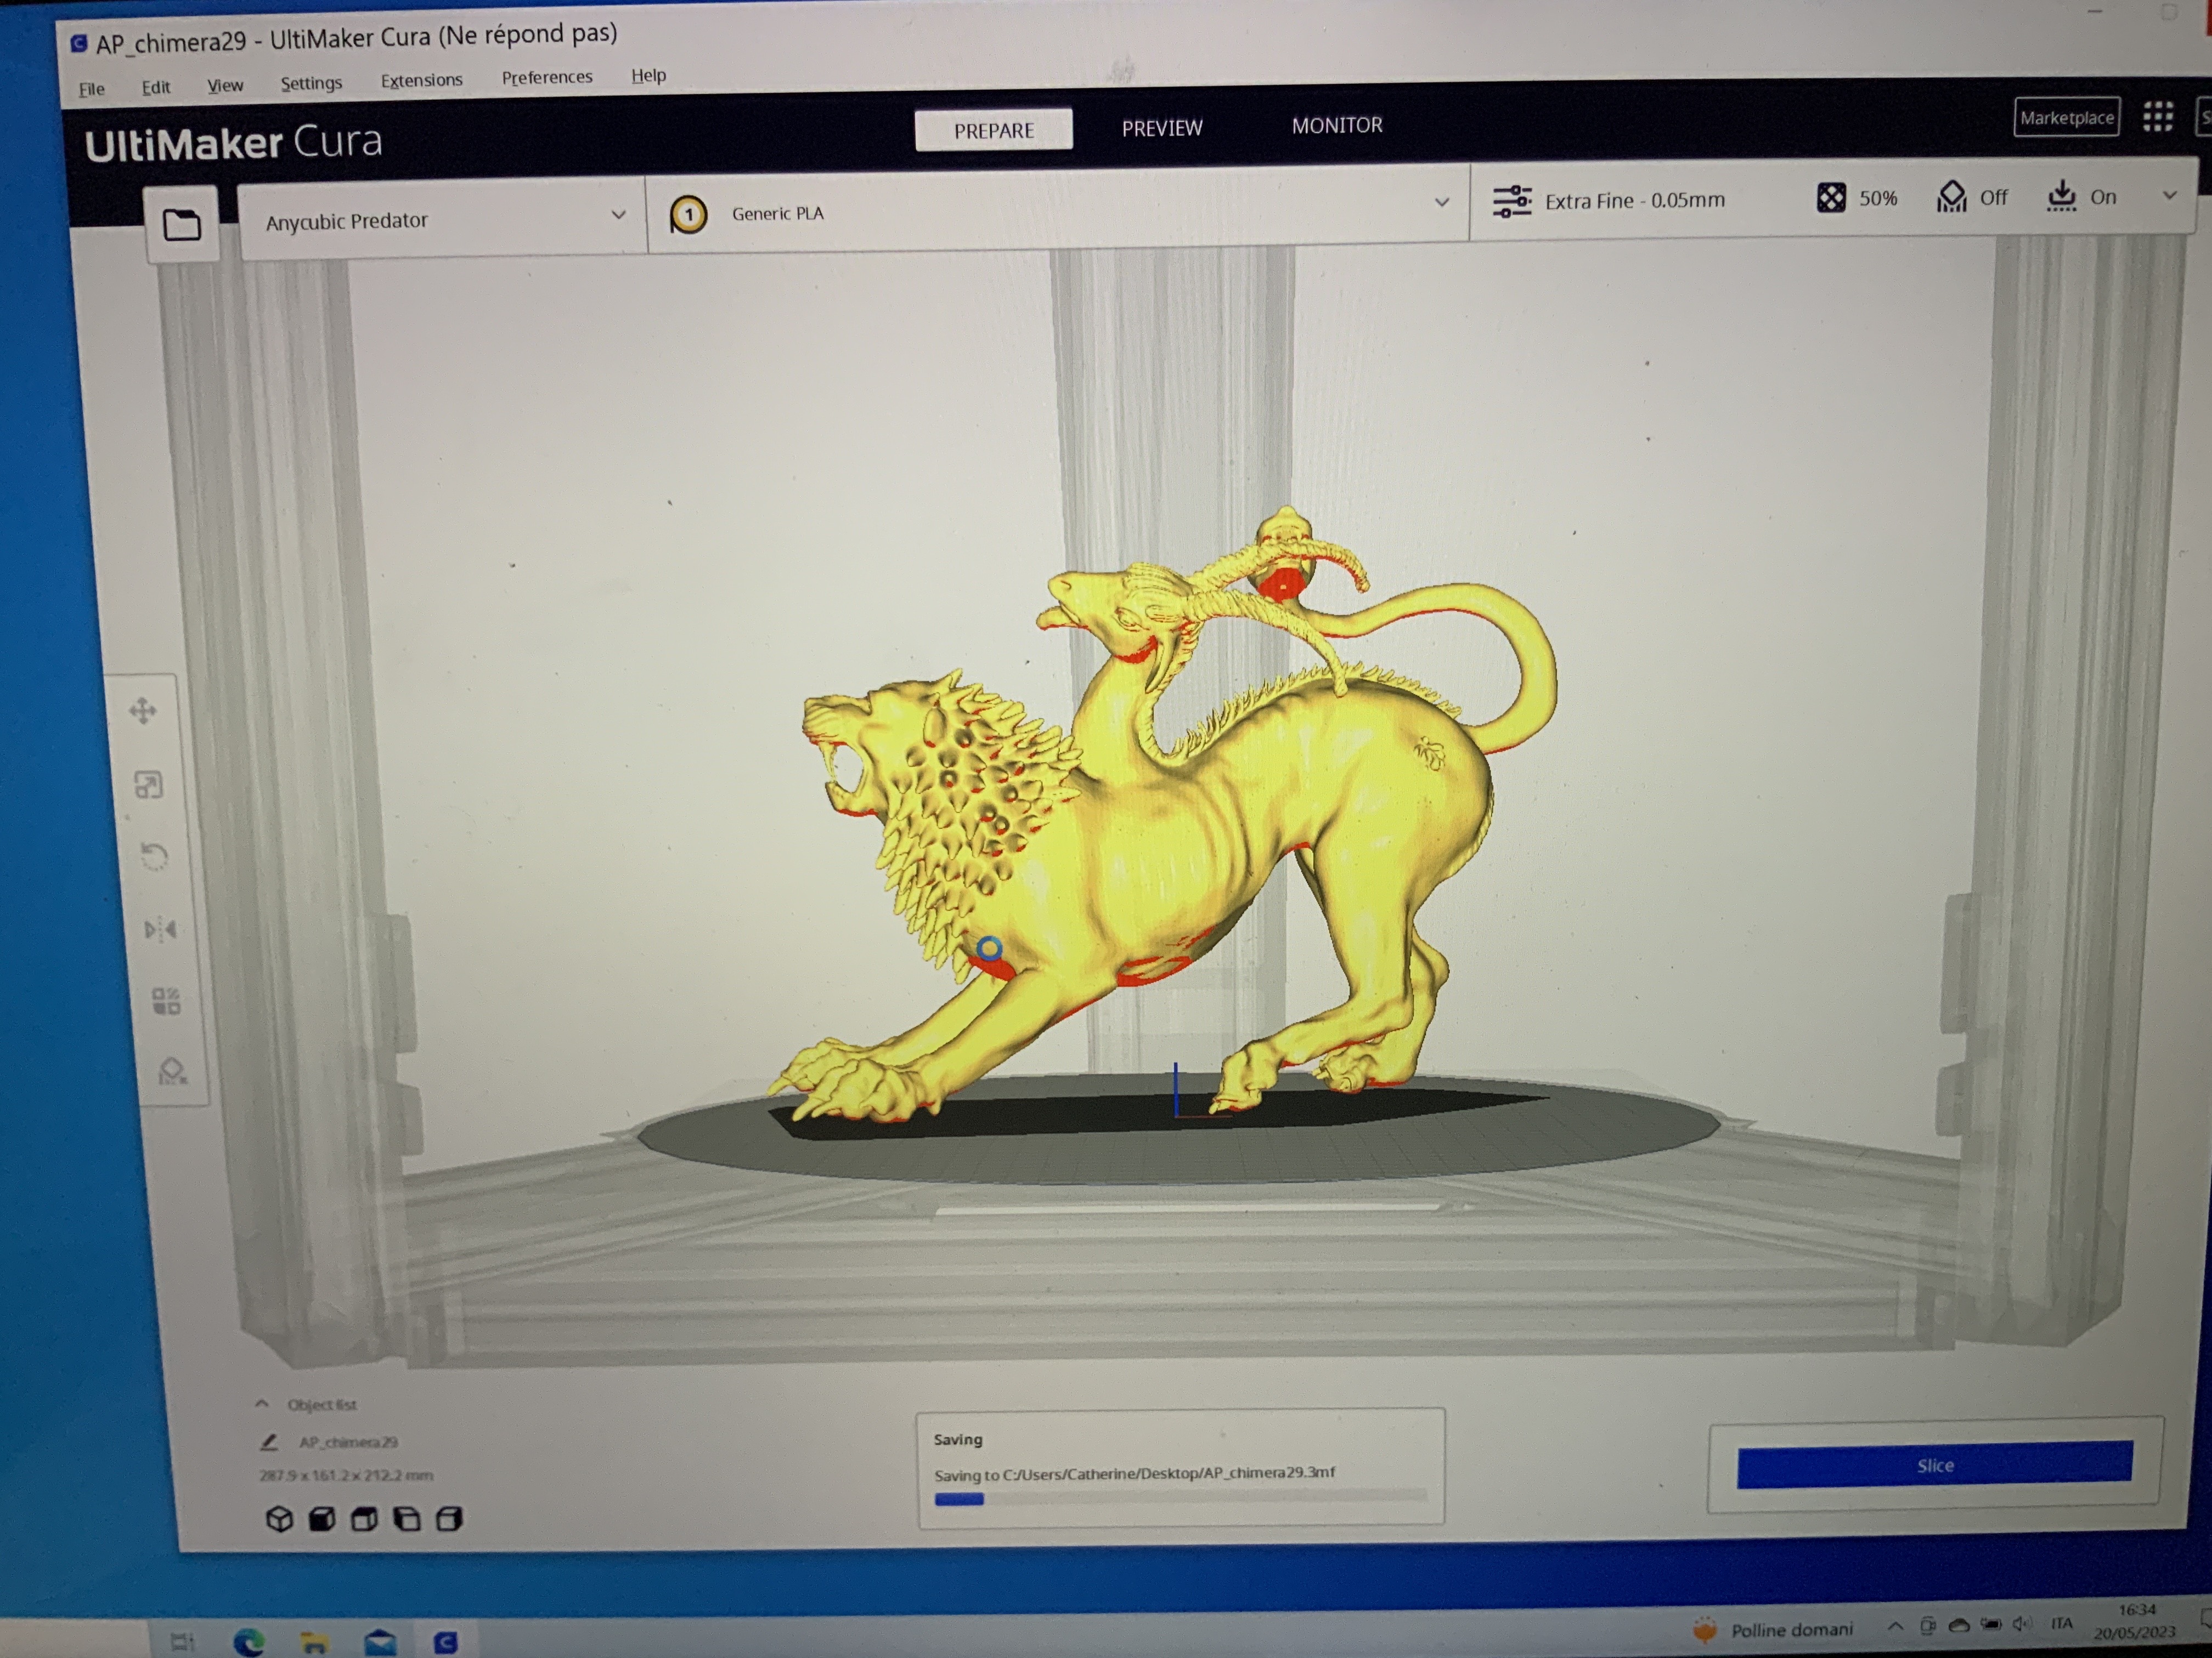Select the Support Blocker tool
The width and height of the screenshot is (2212, 1658).
tap(172, 1071)
